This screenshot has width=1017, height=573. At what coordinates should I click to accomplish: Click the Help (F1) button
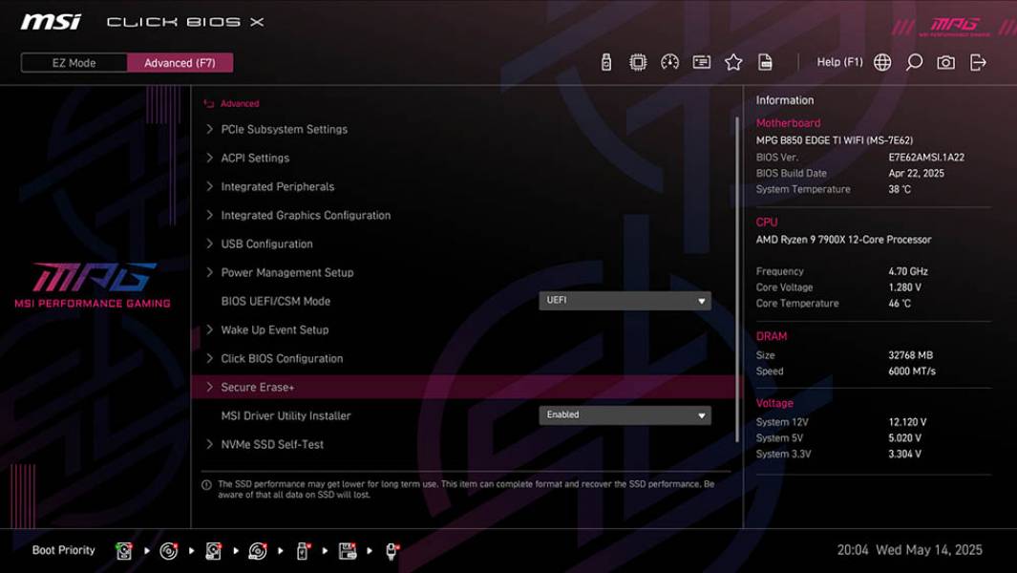839,62
